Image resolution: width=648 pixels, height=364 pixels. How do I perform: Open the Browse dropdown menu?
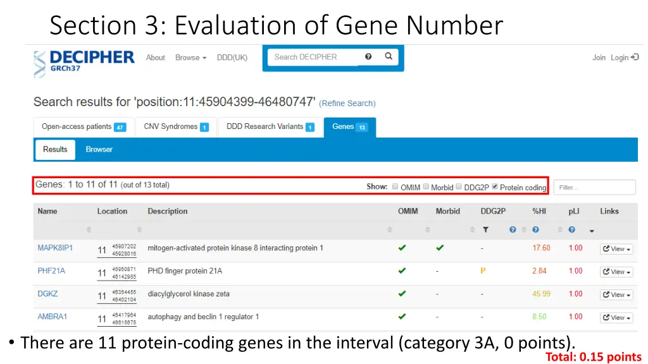point(190,58)
